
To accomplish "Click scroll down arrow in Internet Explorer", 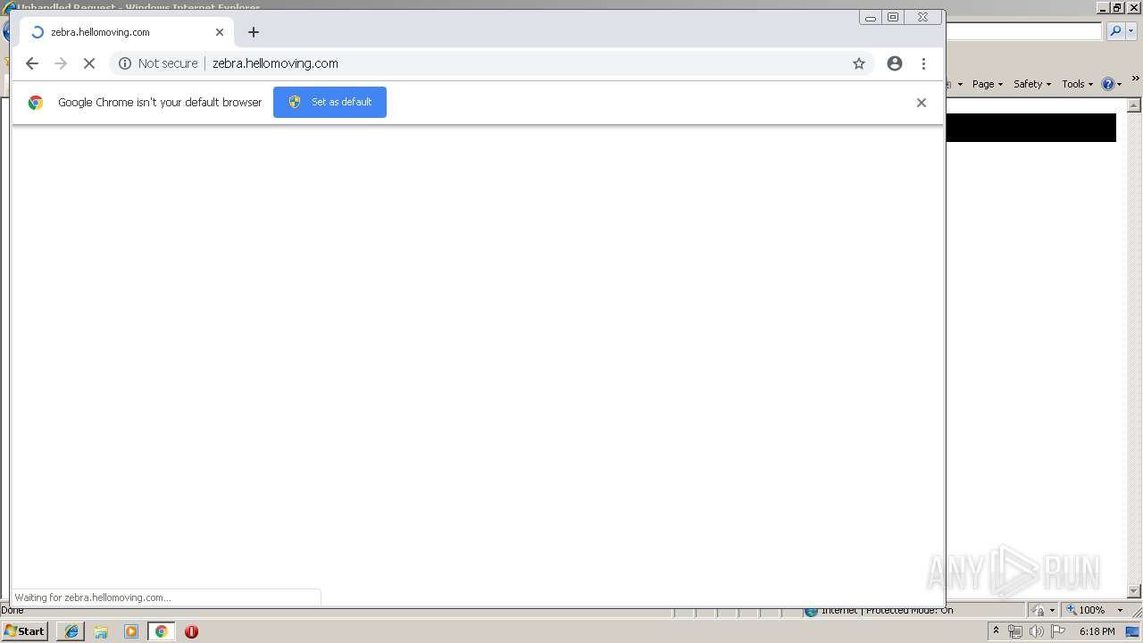I will pyautogui.click(x=1135, y=591).
